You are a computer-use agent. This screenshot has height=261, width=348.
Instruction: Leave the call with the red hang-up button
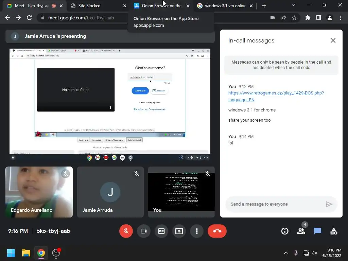pyautogui.click(x=217, y=231)
